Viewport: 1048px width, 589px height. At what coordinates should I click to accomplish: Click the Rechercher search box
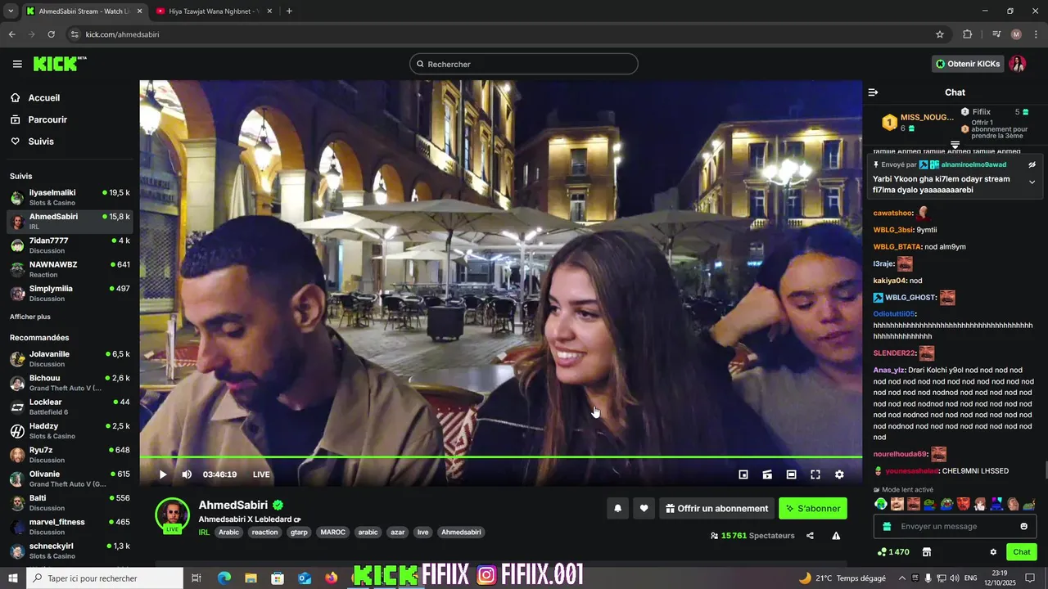click(x=524, y=64)
